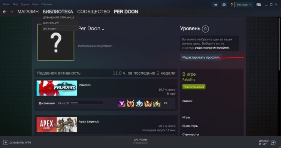
Task: Open ДРУЗЬЯ И ЧАТ label
Action: (x=264, y=142)
